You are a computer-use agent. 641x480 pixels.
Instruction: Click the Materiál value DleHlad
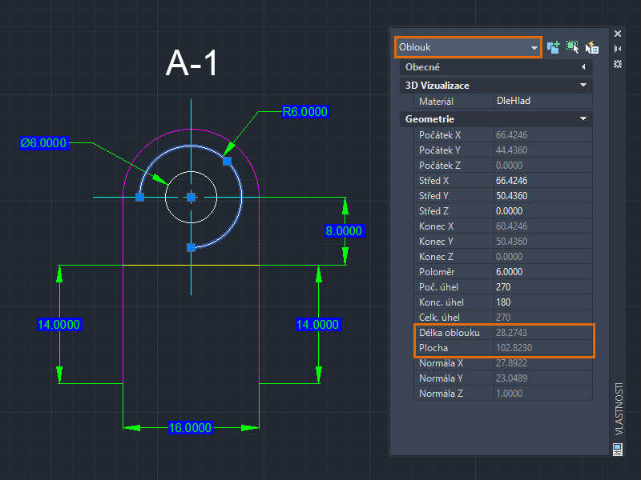[x=543, y=101]
